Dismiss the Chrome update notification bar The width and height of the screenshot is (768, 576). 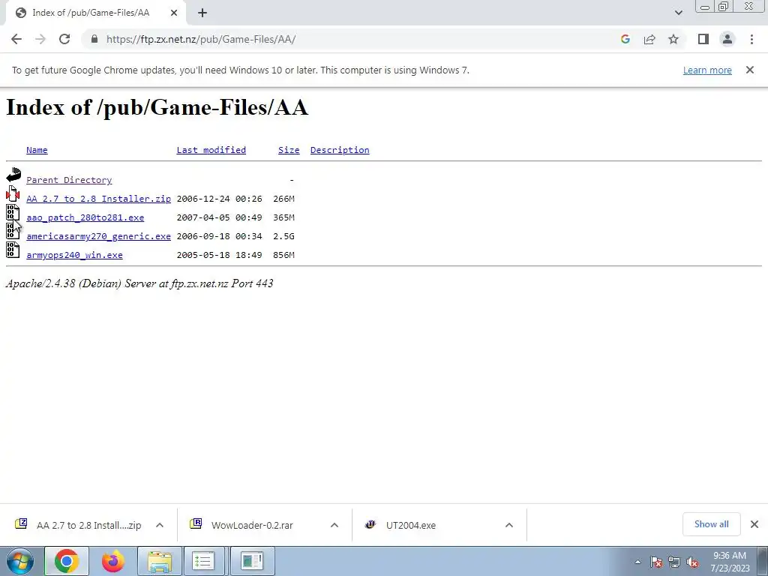[x=750, y=70]
